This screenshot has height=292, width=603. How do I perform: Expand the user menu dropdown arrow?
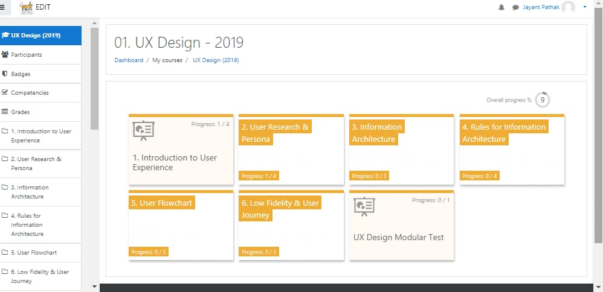pos(584,7)
